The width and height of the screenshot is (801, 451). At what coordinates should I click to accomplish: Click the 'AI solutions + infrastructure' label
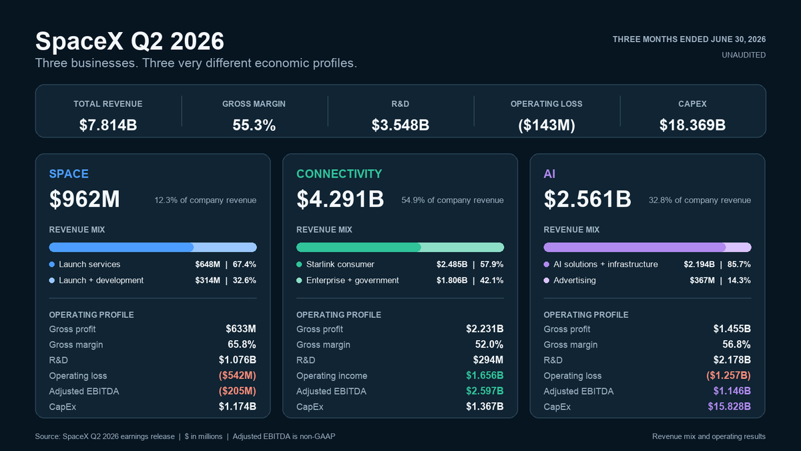[605, 265]
